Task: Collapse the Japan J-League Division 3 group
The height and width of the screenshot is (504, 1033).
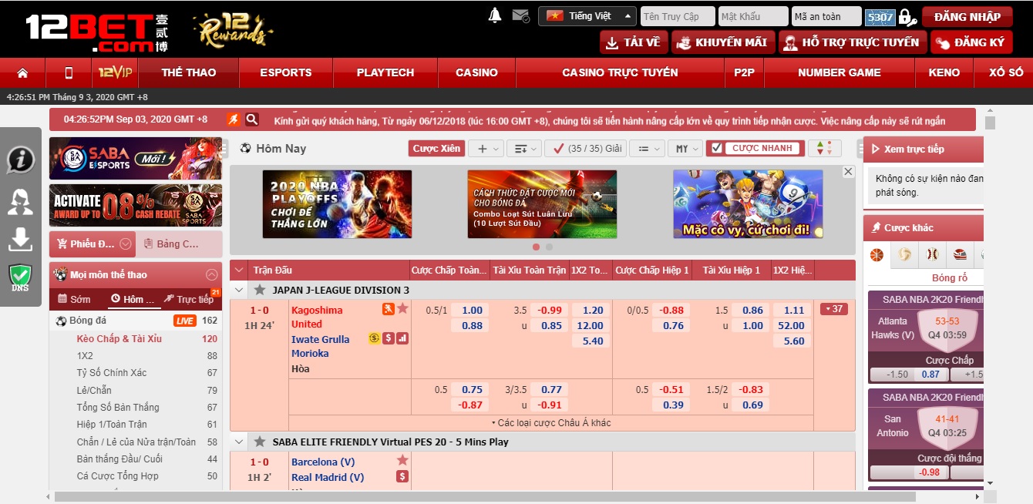Action: (239, 290)
